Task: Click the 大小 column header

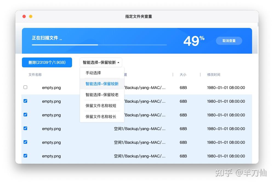Action: (183, 75)
